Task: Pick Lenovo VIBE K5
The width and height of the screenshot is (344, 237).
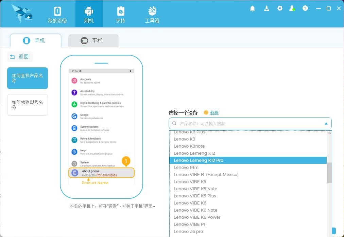Action: (248, 181)
